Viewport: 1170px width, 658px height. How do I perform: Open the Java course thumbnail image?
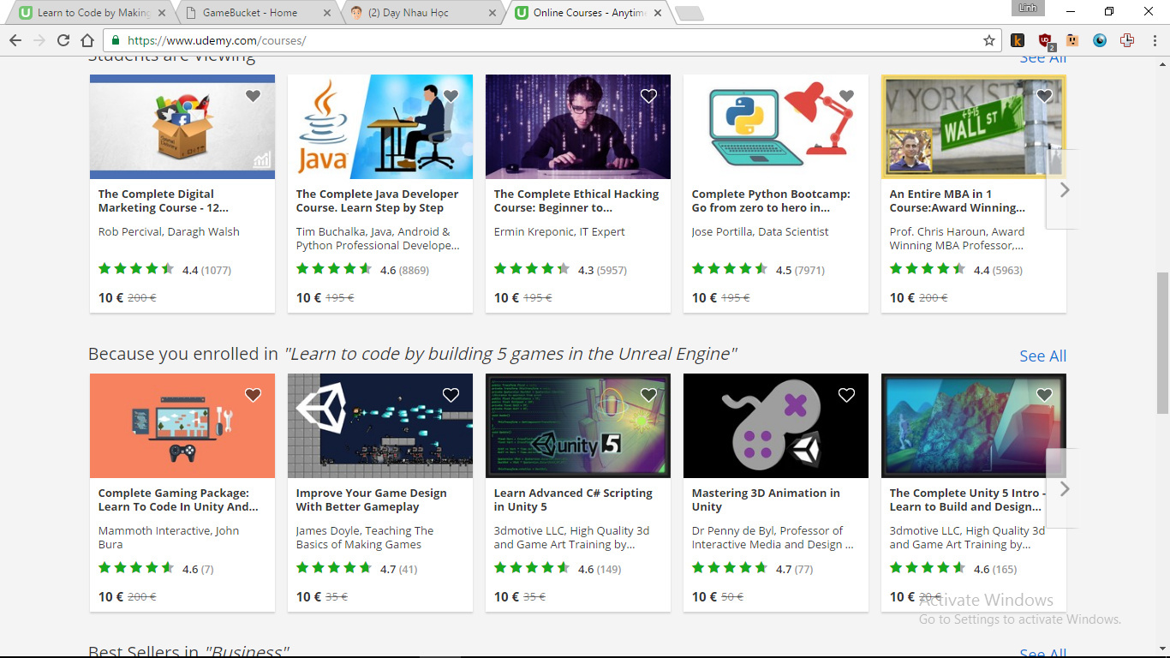point(380,127)
